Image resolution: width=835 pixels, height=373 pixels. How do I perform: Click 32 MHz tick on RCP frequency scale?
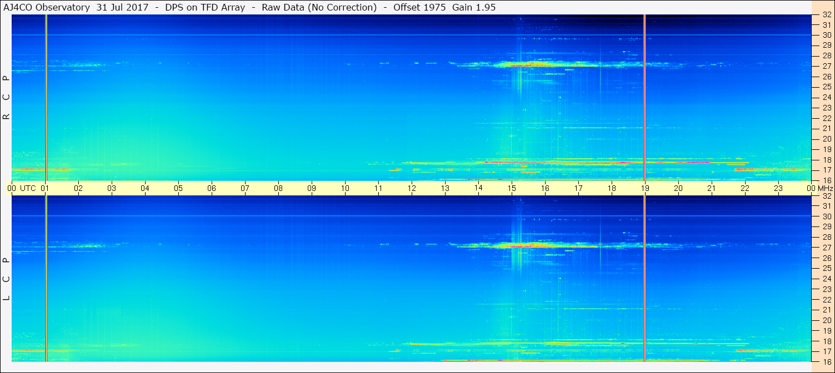[x=827, y=15]
